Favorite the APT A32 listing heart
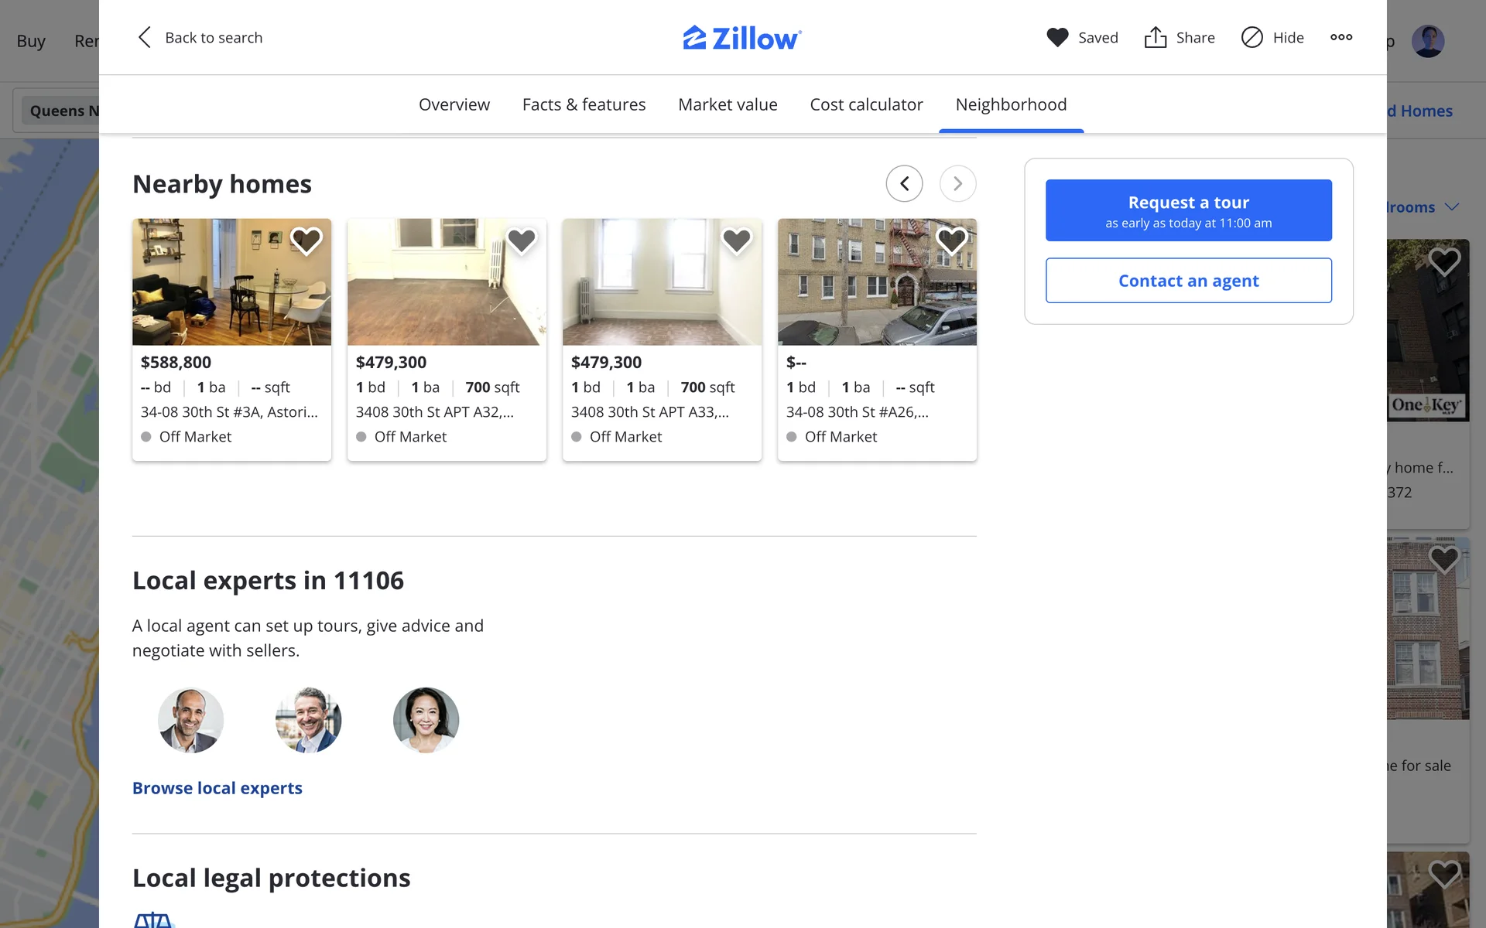This screenshot has width=1486, height=928. (x=522, y=241)
